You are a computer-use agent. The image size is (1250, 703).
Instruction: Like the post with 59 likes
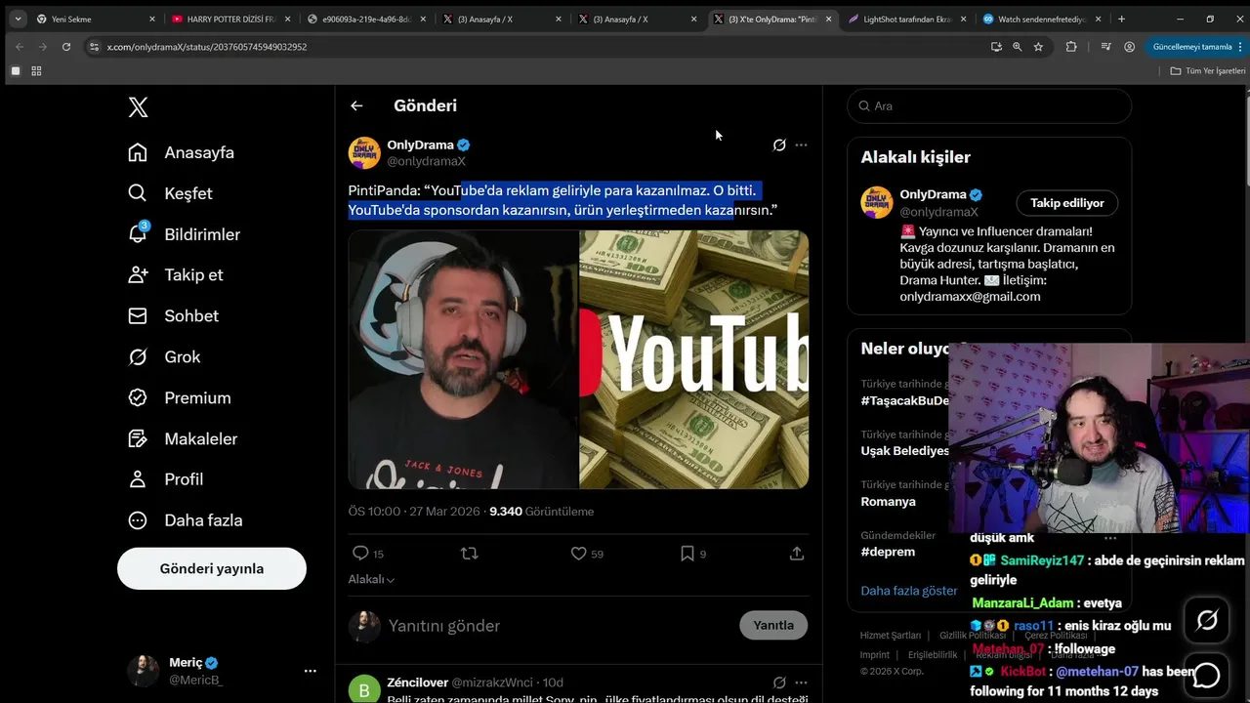point(587,554)
